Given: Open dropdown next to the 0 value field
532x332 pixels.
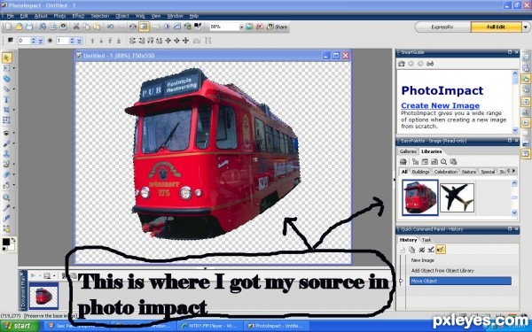Looking at the screenshot, I should click(x=41, y=41).
